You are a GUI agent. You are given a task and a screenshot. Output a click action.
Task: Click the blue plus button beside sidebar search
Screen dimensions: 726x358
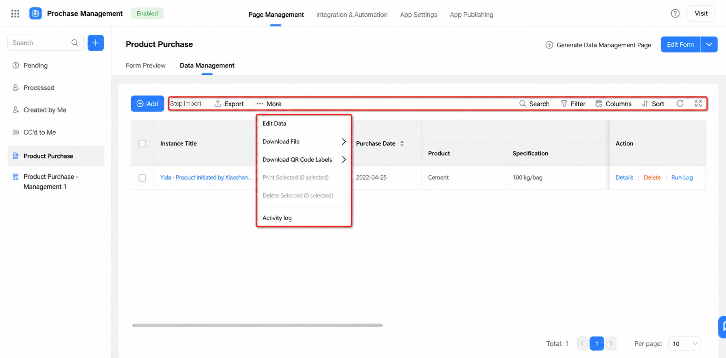pyautogui.click(x=96, y=43)
